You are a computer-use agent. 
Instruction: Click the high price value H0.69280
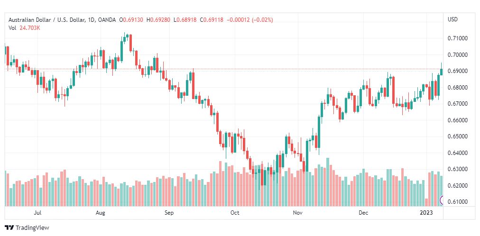pos(160,19)
